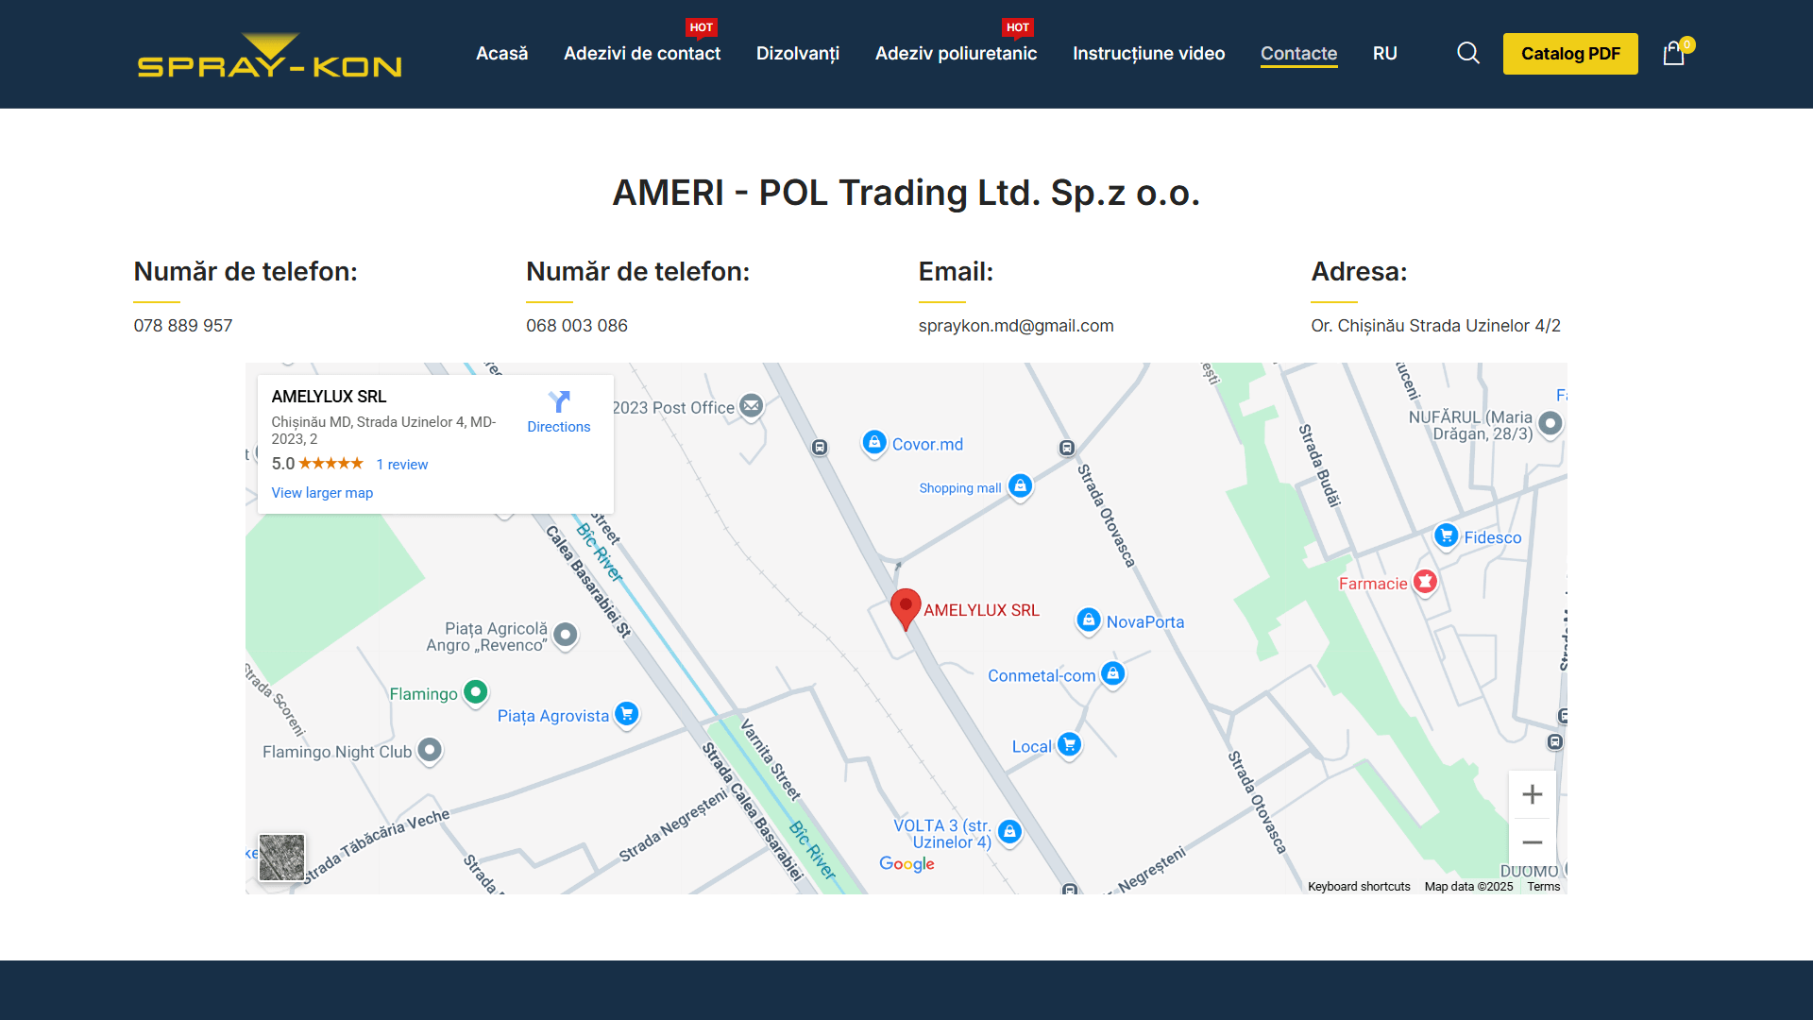The image size is (1813, 1020).
Task: Open View larger map link
Action: (322, 493)
